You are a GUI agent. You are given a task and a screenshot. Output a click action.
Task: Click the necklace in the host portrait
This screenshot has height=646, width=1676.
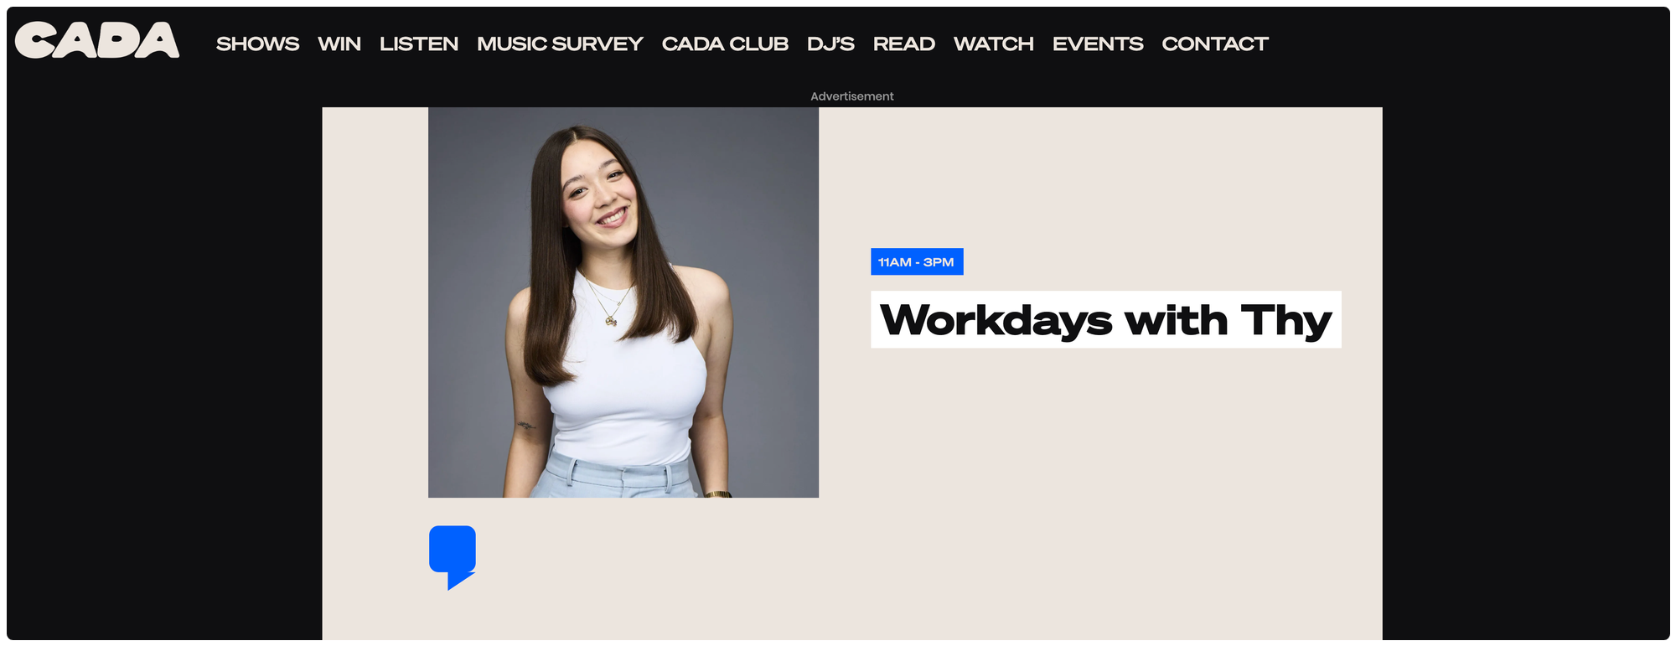(x=610, y=306)
